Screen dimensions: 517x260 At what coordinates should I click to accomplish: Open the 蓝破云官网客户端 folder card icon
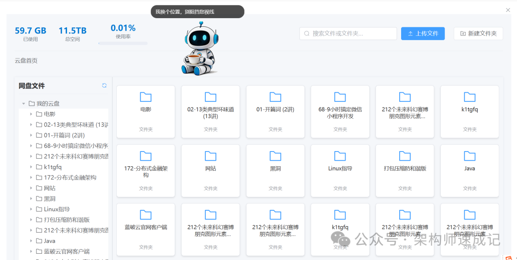(146, 215)
